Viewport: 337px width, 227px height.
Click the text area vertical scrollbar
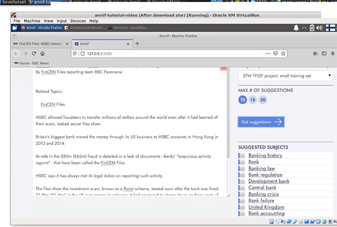[228, 113]
